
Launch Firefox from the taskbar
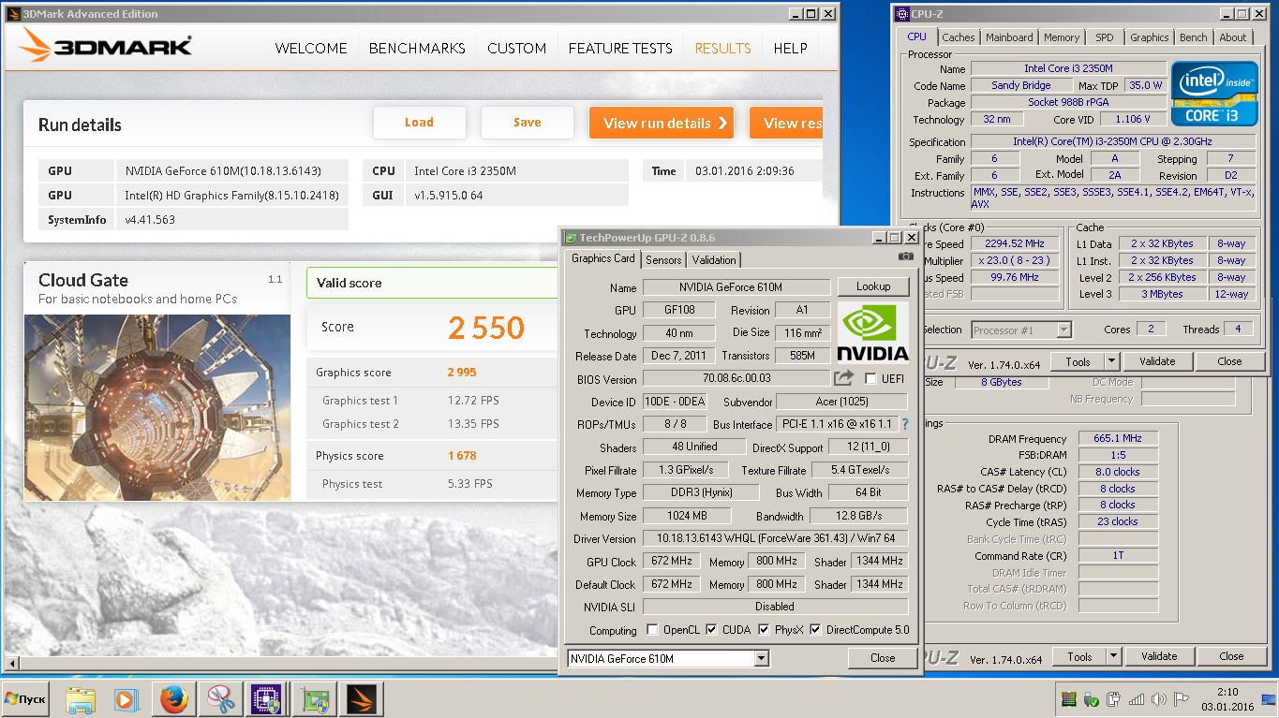coord(174,699)
